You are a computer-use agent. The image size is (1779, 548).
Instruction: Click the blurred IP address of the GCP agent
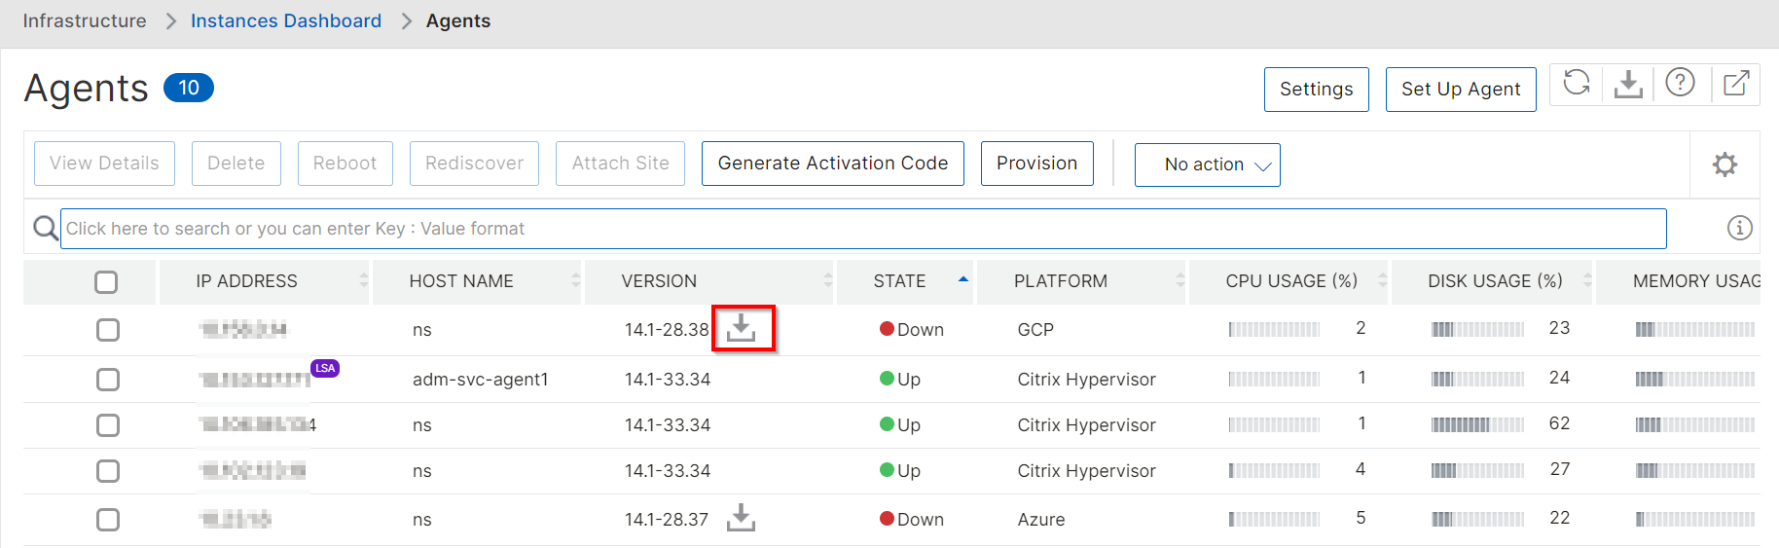coord(243,329)
